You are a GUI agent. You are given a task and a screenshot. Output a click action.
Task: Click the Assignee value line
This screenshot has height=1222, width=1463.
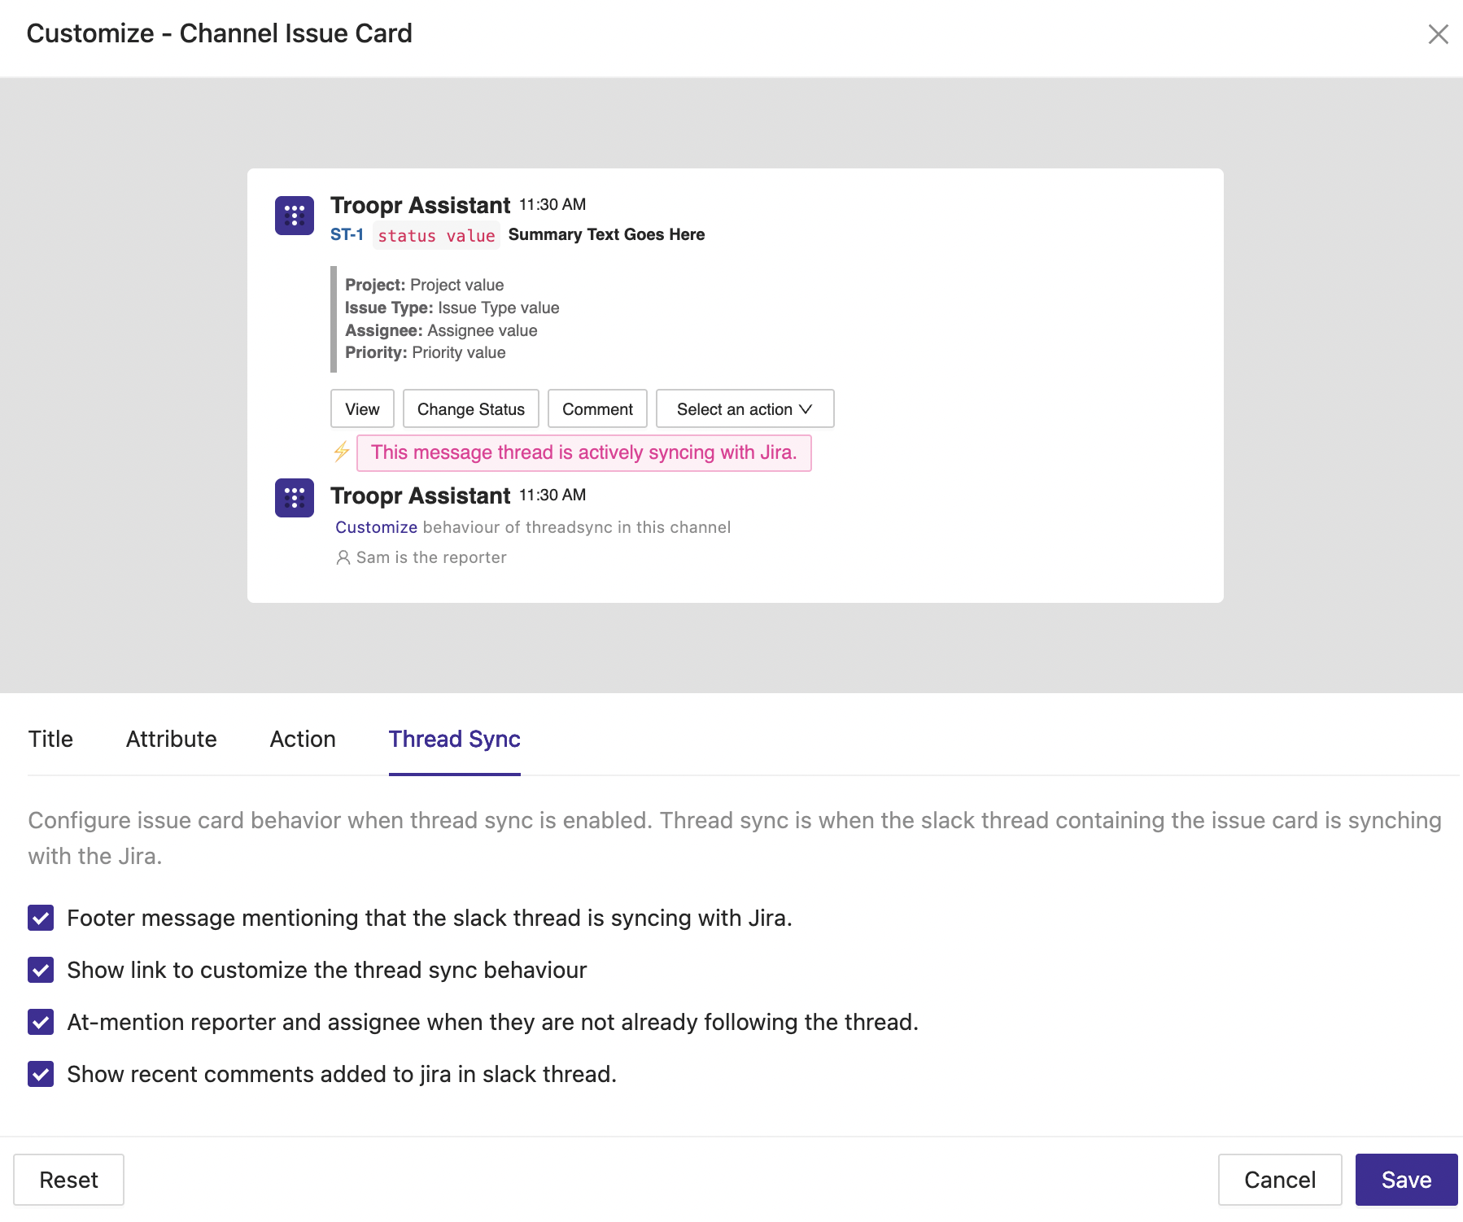point(441,330)
